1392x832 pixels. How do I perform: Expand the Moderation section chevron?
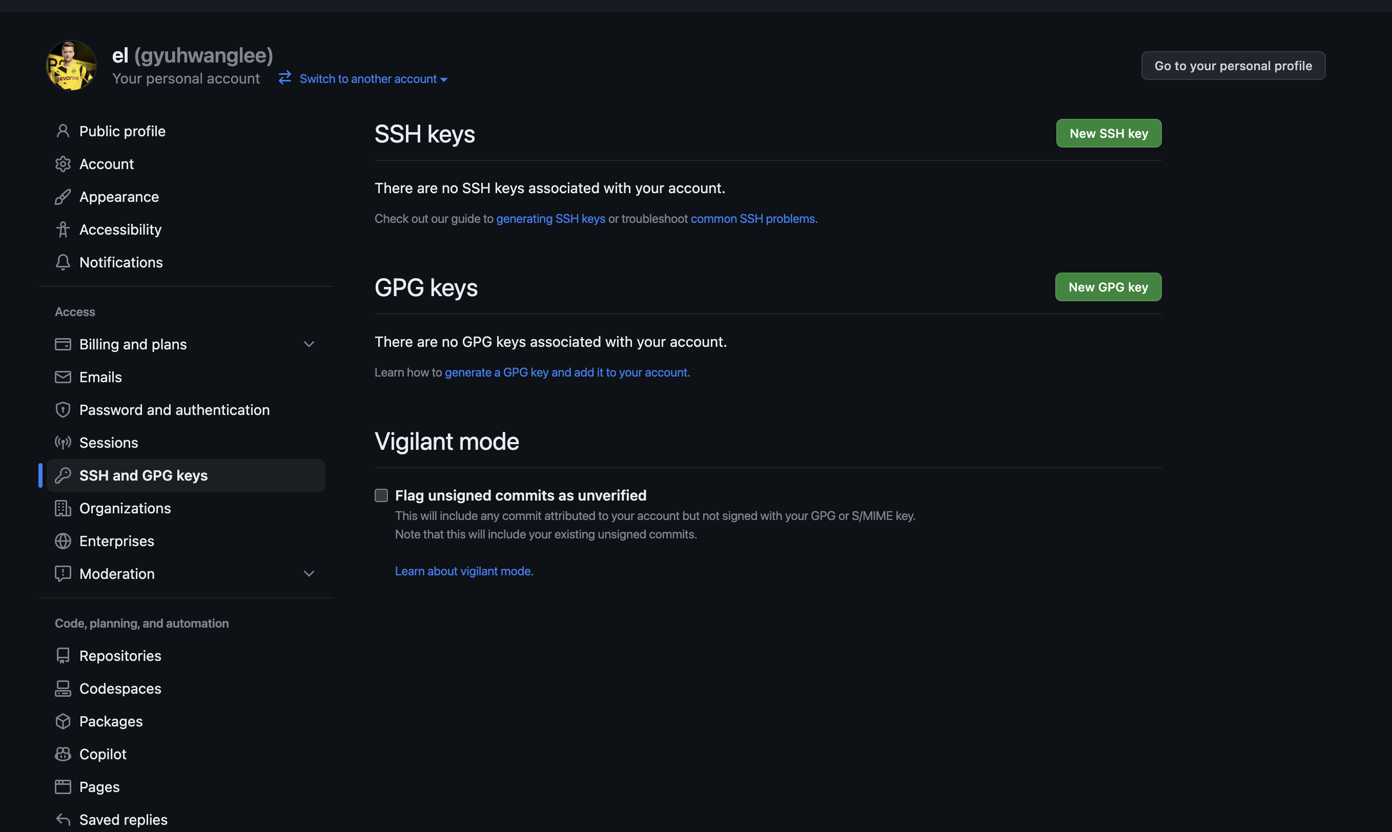coord(309,574)
